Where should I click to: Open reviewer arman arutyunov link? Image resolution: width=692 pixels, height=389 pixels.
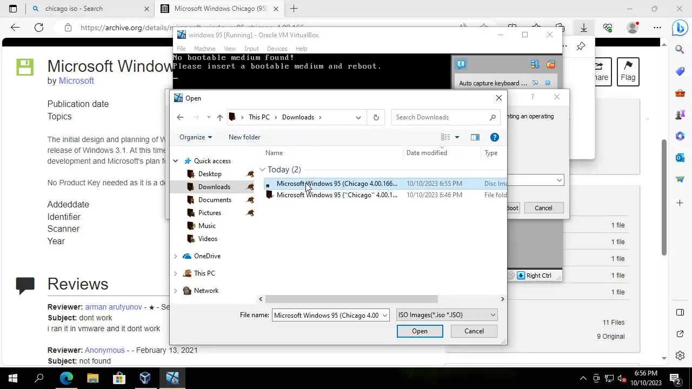point(114,307)
